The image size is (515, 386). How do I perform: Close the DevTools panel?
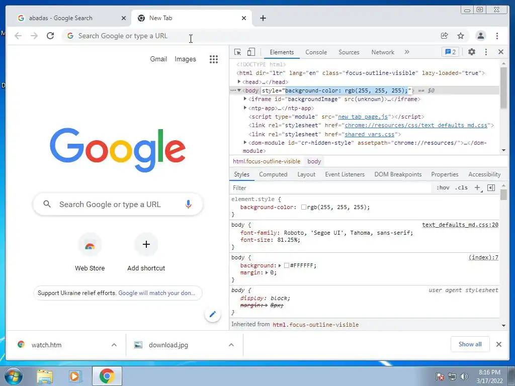[501, 52]
